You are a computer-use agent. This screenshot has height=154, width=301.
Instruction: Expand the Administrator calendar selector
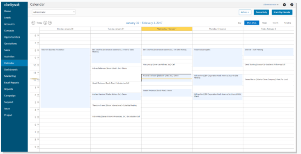click(x=54, y=12)
